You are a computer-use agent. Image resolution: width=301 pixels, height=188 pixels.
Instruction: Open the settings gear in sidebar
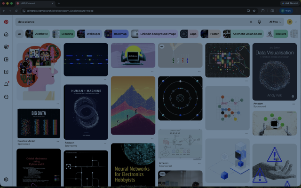[6, 180]
